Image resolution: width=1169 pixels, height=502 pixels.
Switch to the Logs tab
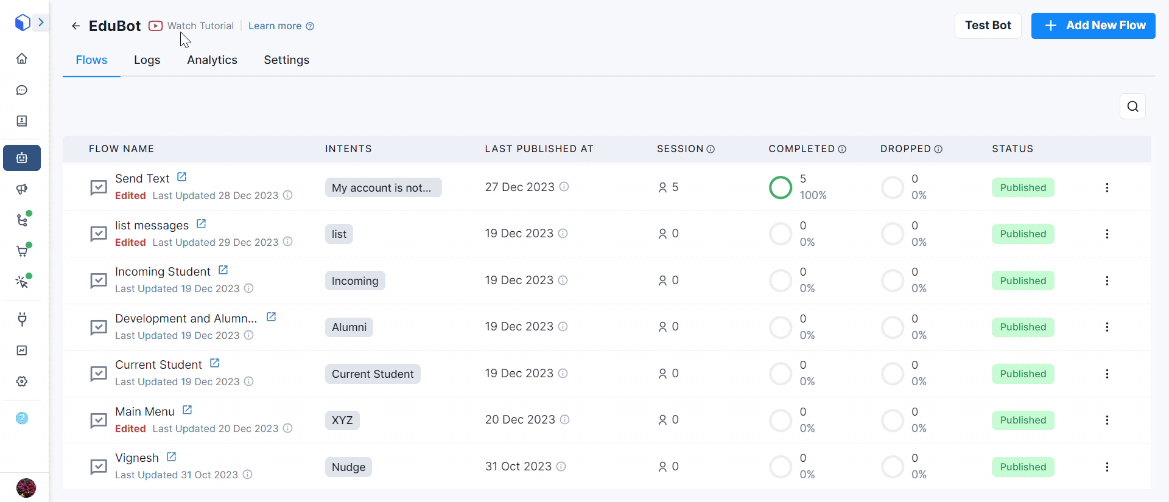[147, 60]
